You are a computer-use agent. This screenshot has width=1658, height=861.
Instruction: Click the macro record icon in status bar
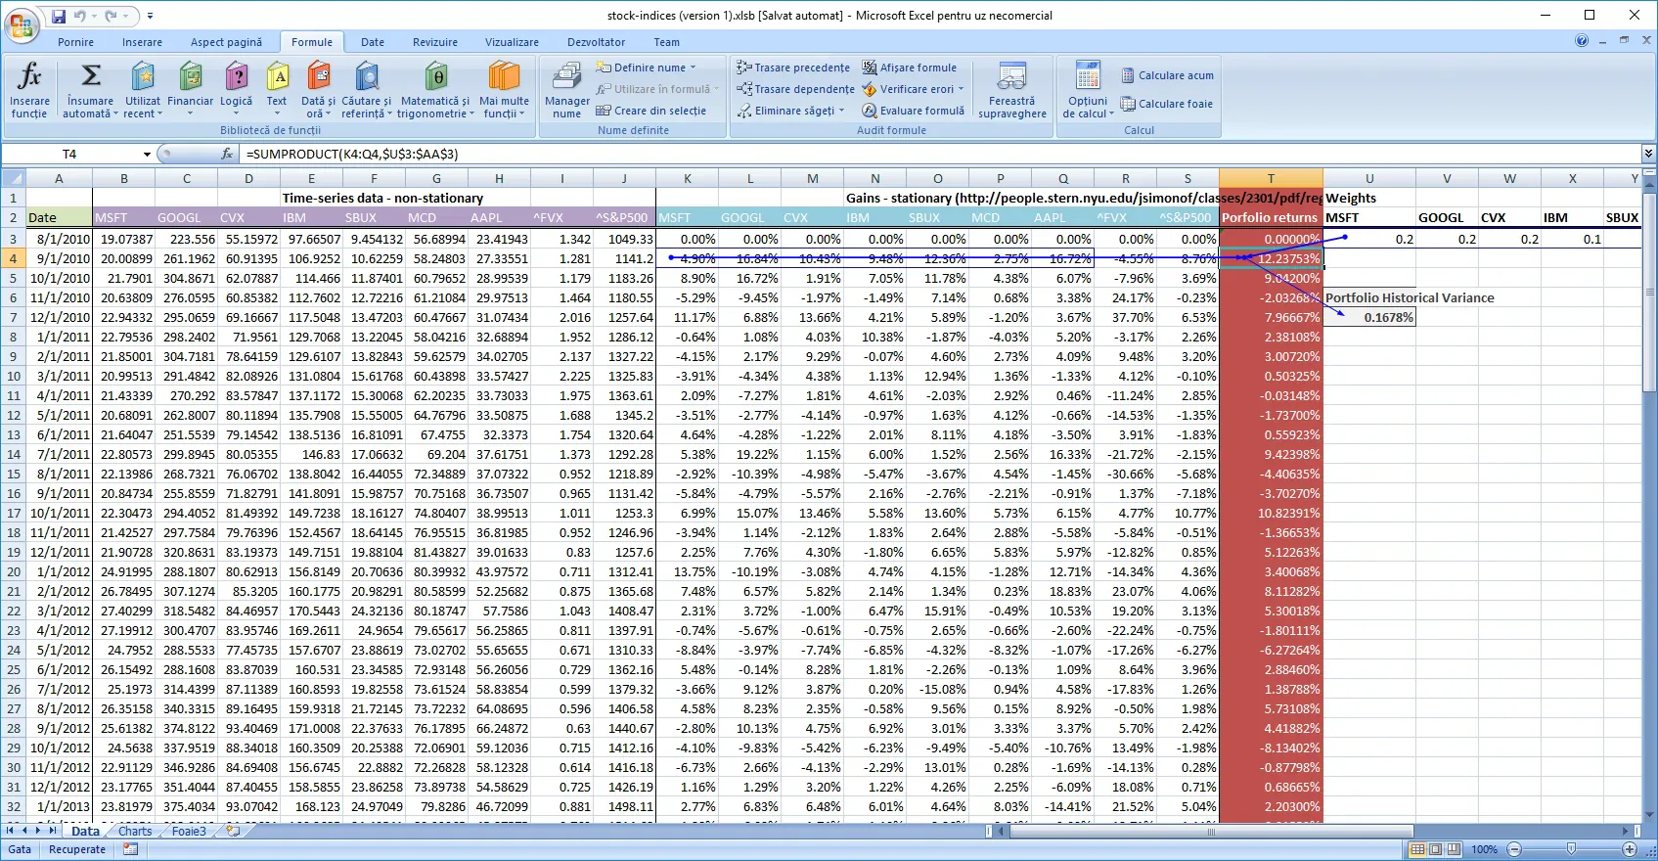coord(130,849)
